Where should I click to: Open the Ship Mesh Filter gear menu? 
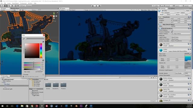coord(190,25)
